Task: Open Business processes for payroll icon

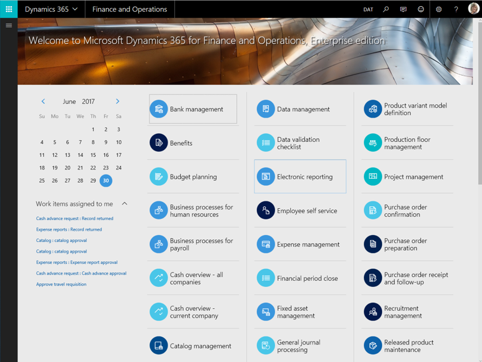Action: tap(159, 244)
